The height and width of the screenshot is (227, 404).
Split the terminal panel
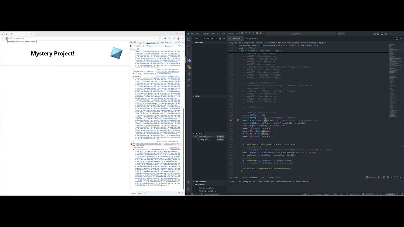[x=384, y=178]
